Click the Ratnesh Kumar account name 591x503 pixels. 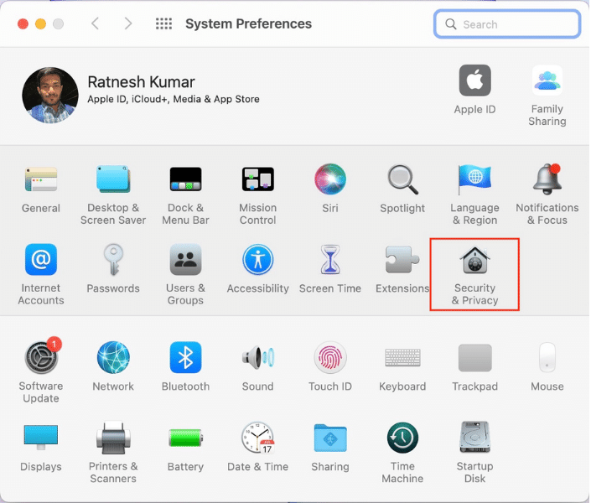142,82
